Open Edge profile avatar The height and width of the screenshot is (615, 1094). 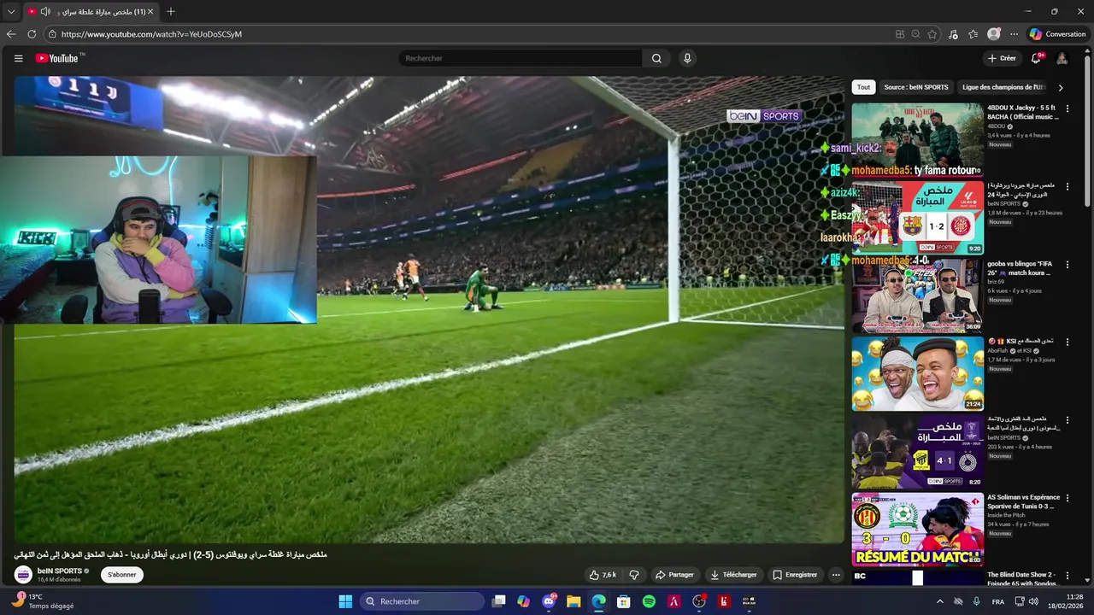993,34
